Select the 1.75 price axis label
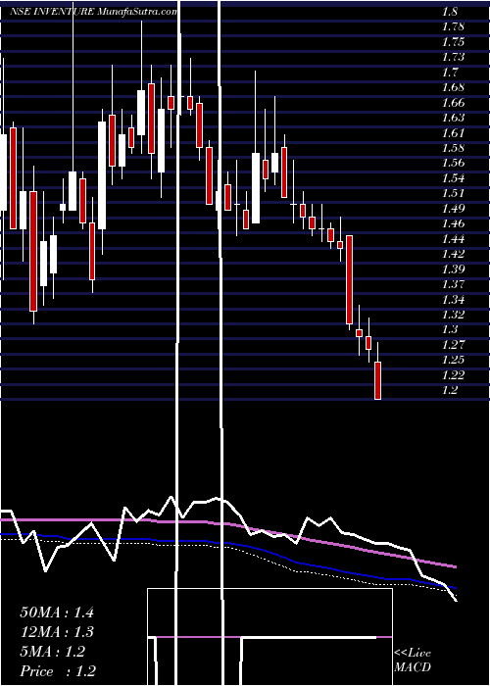 point(453,42)
